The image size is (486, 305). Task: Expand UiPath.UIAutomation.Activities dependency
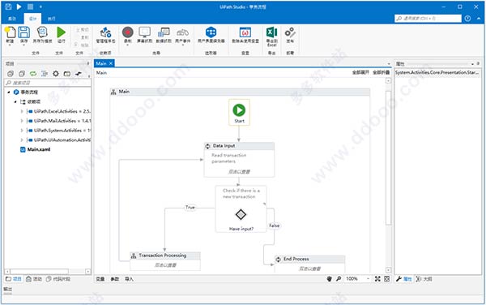point(22,140)
